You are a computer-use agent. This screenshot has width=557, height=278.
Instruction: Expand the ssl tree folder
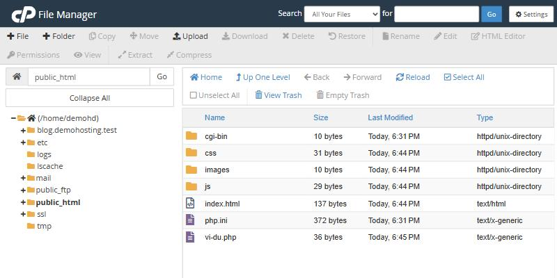[23, 214]
